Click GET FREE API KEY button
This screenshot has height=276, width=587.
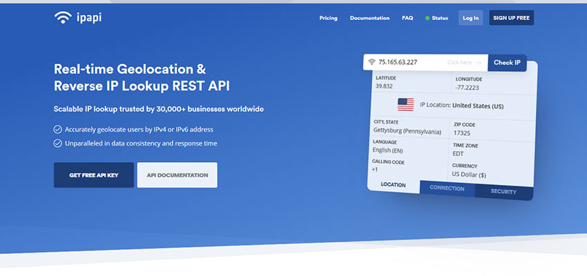(x=94, y=175)
